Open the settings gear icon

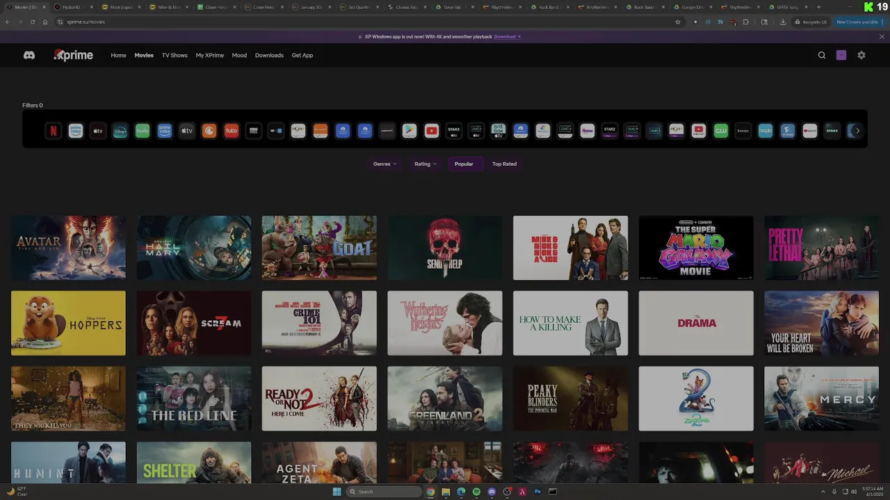pyautogui.click(x=861, y=55)
